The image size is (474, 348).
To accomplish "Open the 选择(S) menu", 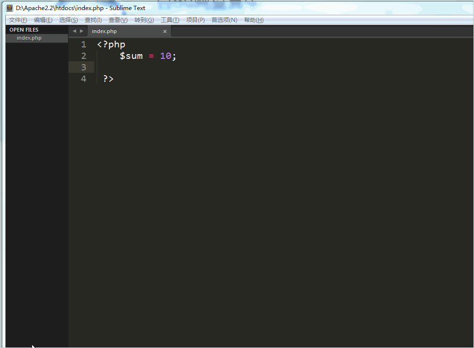I will [68, 20].
